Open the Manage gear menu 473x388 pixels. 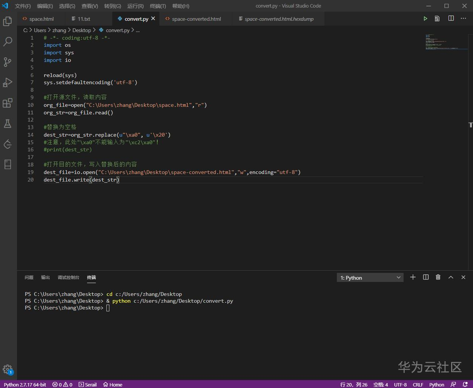point(8,369)
